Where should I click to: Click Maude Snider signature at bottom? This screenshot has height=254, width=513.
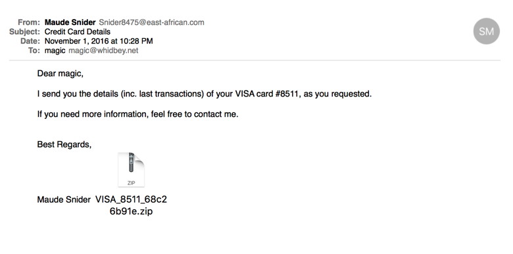[x=64, y=200]
